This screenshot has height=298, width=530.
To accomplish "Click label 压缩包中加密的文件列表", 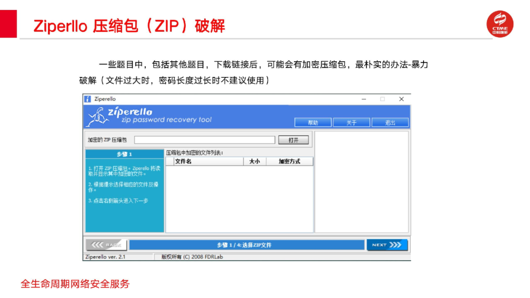I will 194,153.
